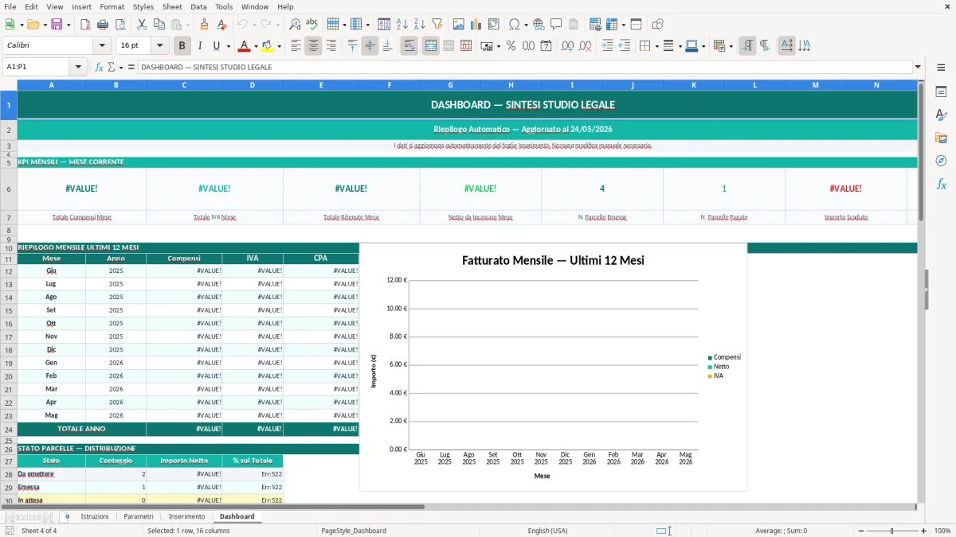Click zoom in plus button

(x=923, y=531)
